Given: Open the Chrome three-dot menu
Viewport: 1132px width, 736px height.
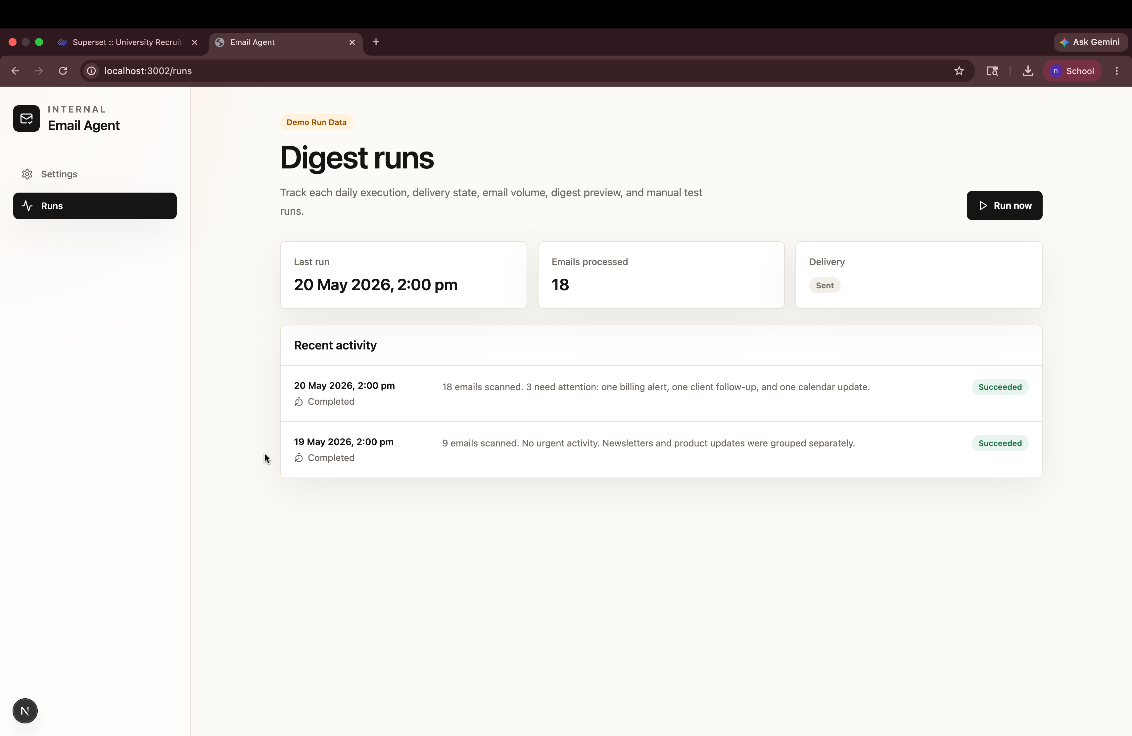Looking at the screenshot, I should click(x=1116, y=71).
